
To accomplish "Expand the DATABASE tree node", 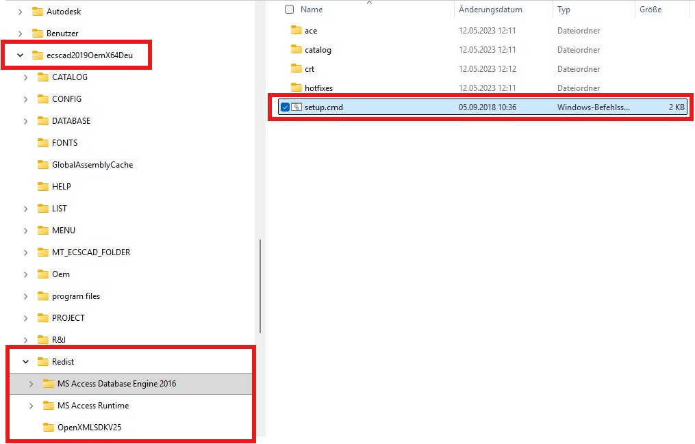I will click(x=26, y=121).
